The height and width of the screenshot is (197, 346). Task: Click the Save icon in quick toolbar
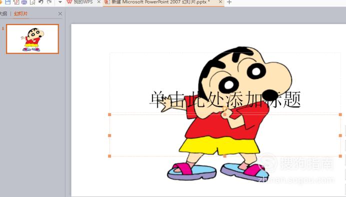point(7,2)
